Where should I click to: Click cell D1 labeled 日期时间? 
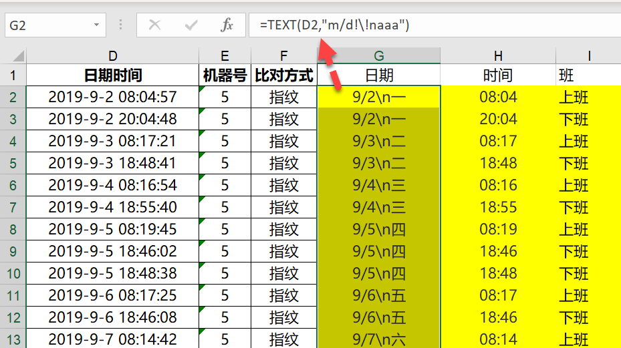pos(112,75)
